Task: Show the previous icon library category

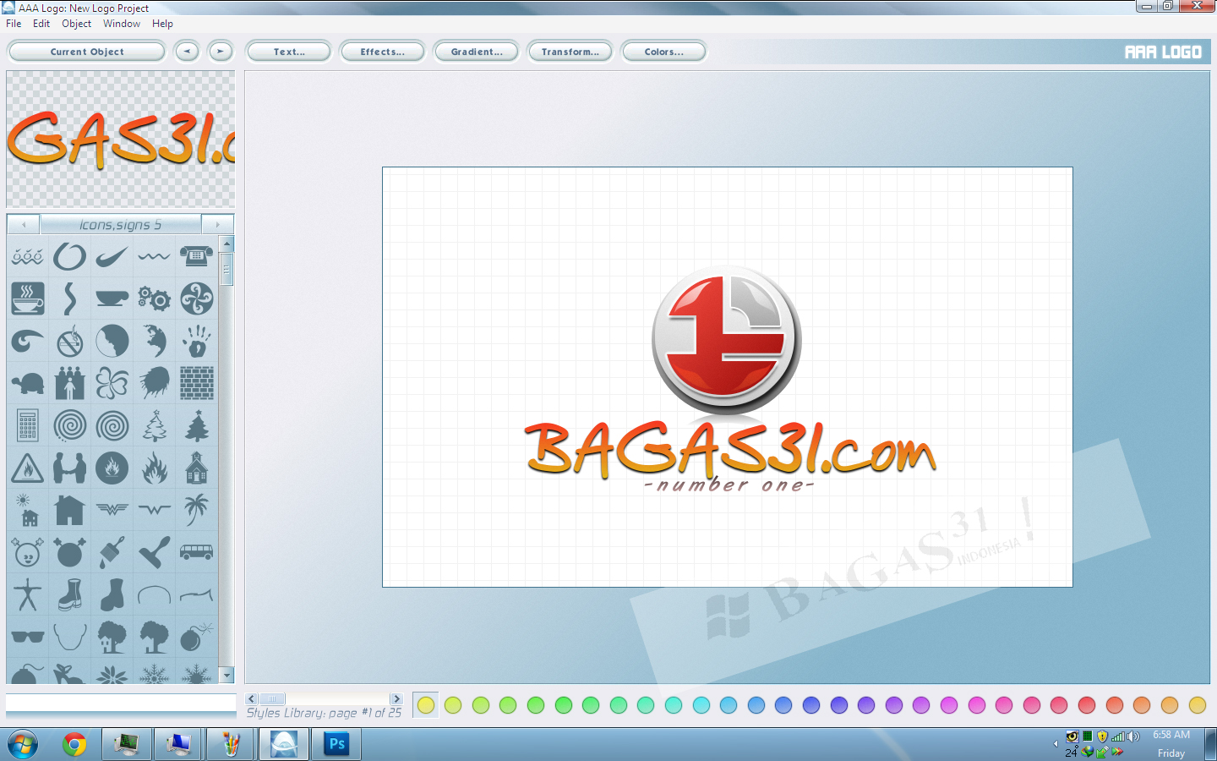Action: click(x=24, y=225)
